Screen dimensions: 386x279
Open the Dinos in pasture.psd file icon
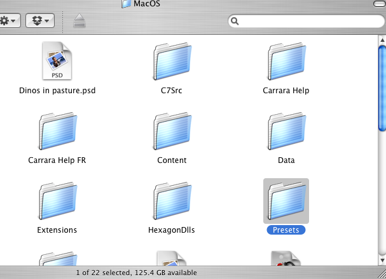coord(57,61)
